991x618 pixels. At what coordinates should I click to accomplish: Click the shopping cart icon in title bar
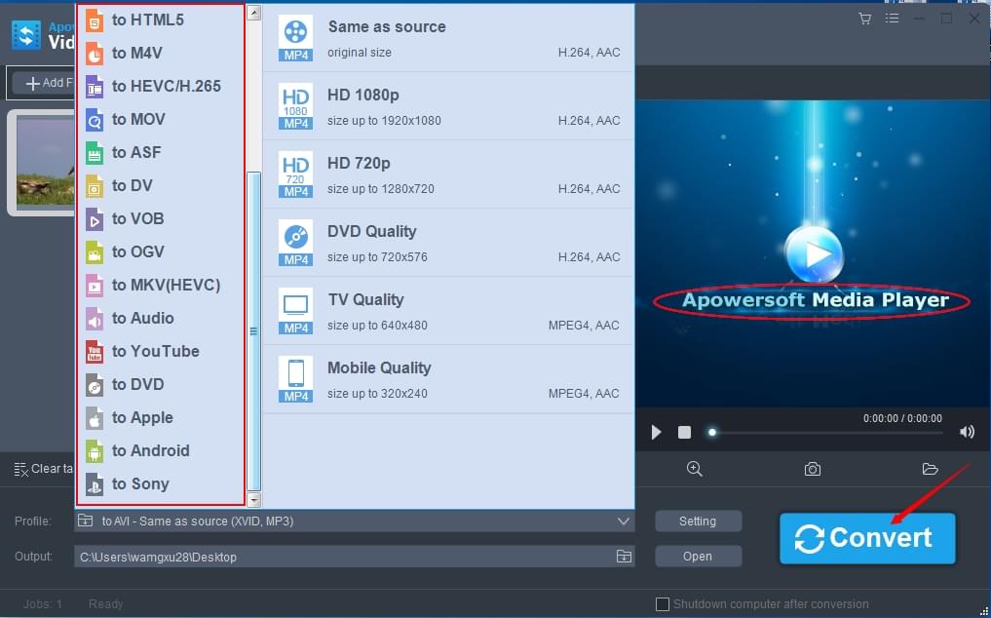point(864,19)
